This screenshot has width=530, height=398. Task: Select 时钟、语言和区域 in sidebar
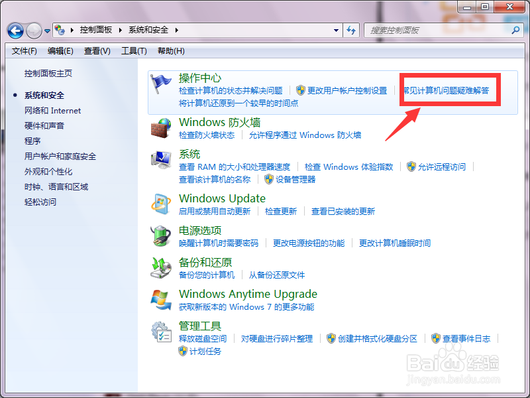click(56, 187)
